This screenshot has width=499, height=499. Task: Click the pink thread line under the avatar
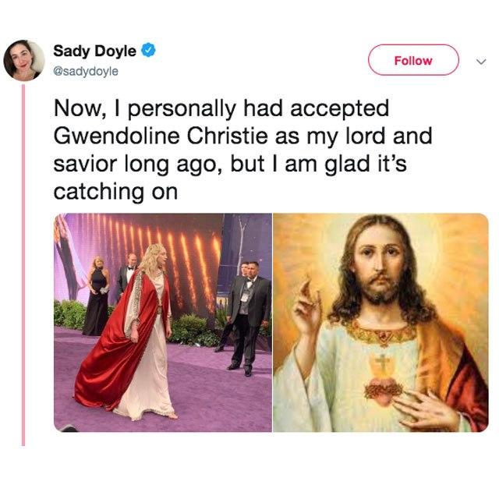(x=23, y=265)
